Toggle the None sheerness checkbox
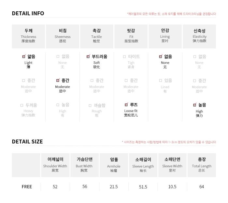This screenshot has width=228, height=203. pyautogui.click(x=58, y=57)
